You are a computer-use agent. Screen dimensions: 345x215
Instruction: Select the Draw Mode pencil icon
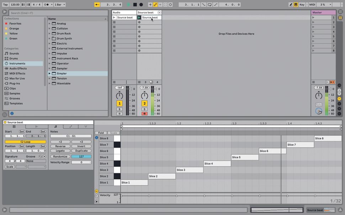tap(291, 4)
